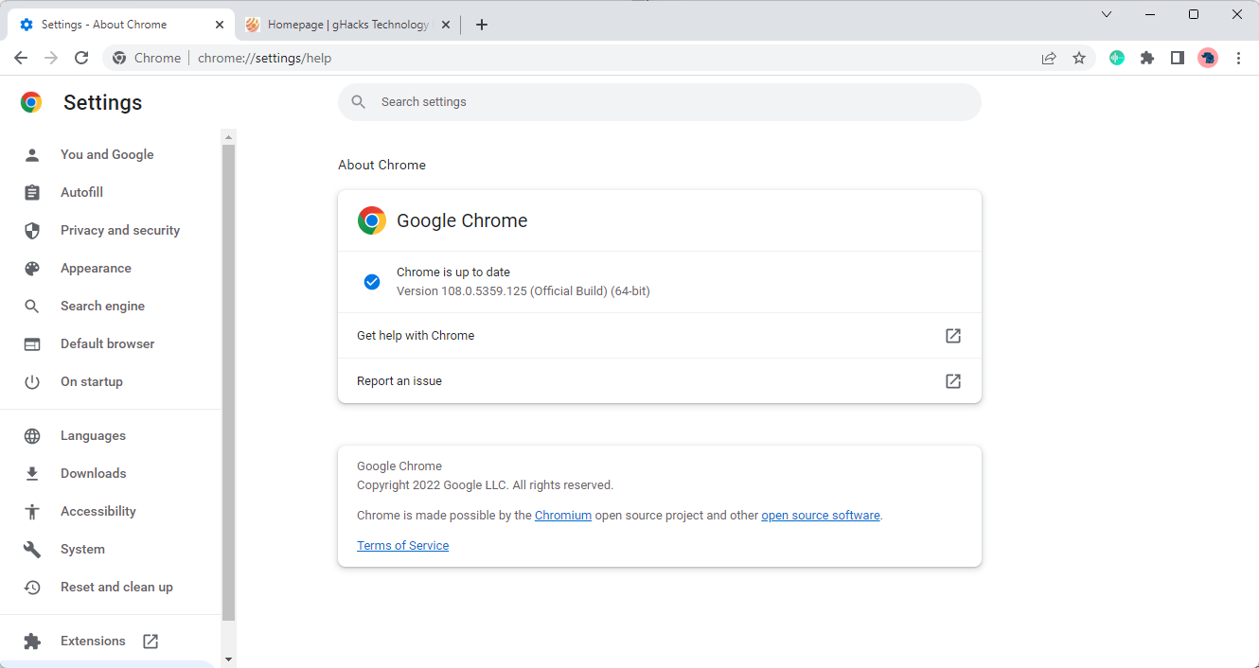Click the palette icon beside Appearance
Screen dimensions: 1259x668
32,268
